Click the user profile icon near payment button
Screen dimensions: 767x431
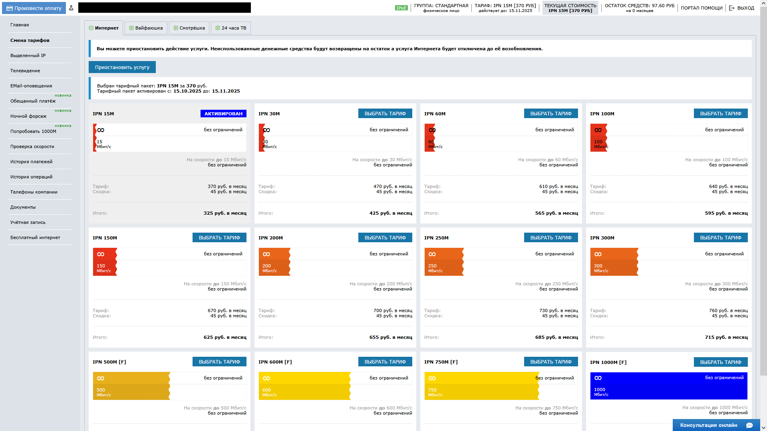[x=71, y=8]
